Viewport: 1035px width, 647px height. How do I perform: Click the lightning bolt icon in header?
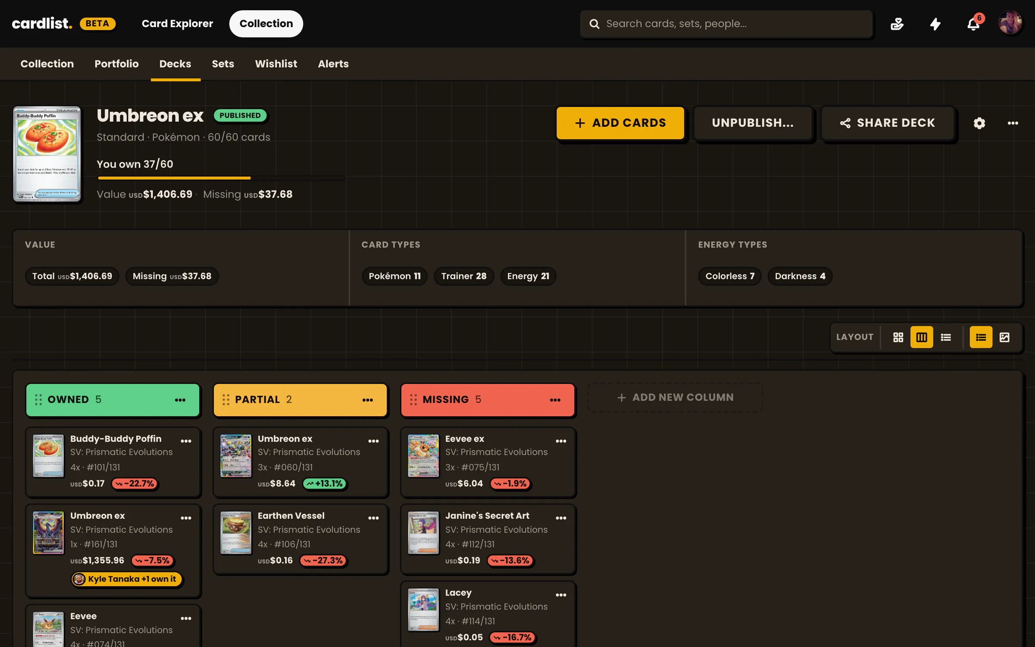point(935,24)
